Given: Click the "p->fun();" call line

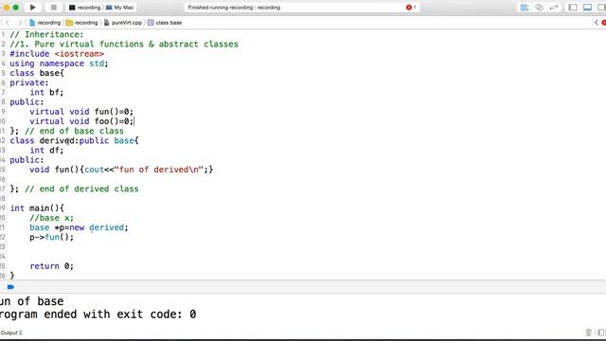Looking at the screenshot, I should coord(51,238).
